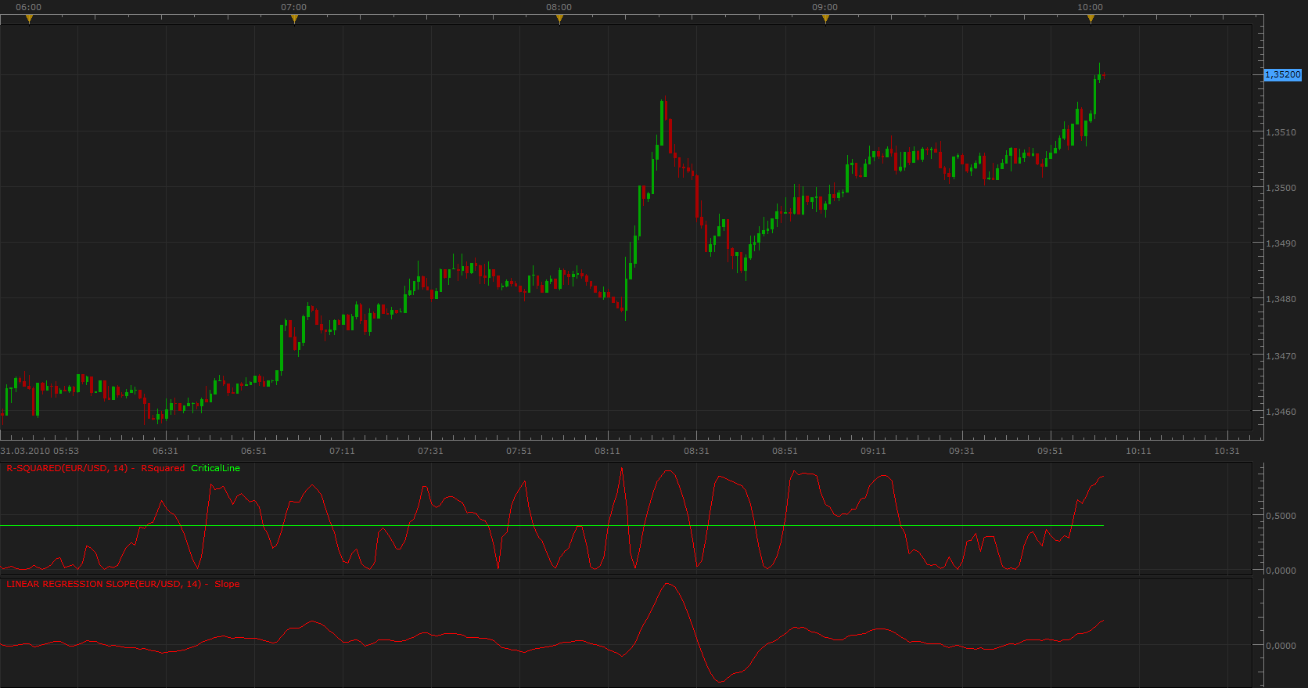
Task: Click the 10:31 time axis label
Action: (1227, 451)
